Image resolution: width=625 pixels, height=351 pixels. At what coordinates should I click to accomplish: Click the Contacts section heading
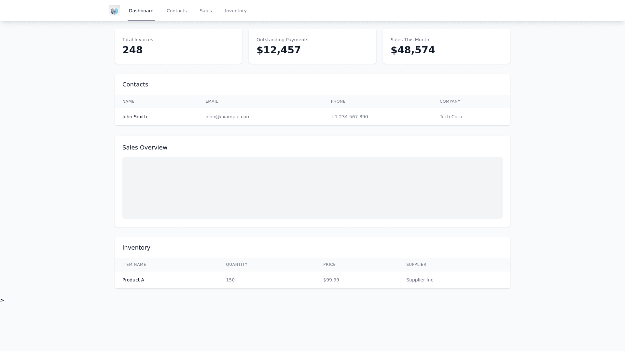pyautogui.click(x=135, y=84)
